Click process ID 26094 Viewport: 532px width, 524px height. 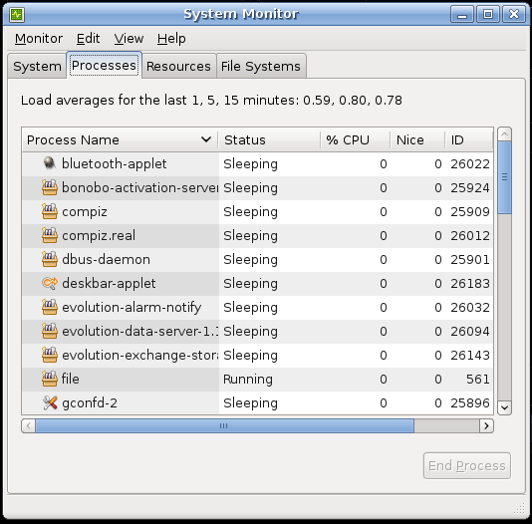[470, 332]
